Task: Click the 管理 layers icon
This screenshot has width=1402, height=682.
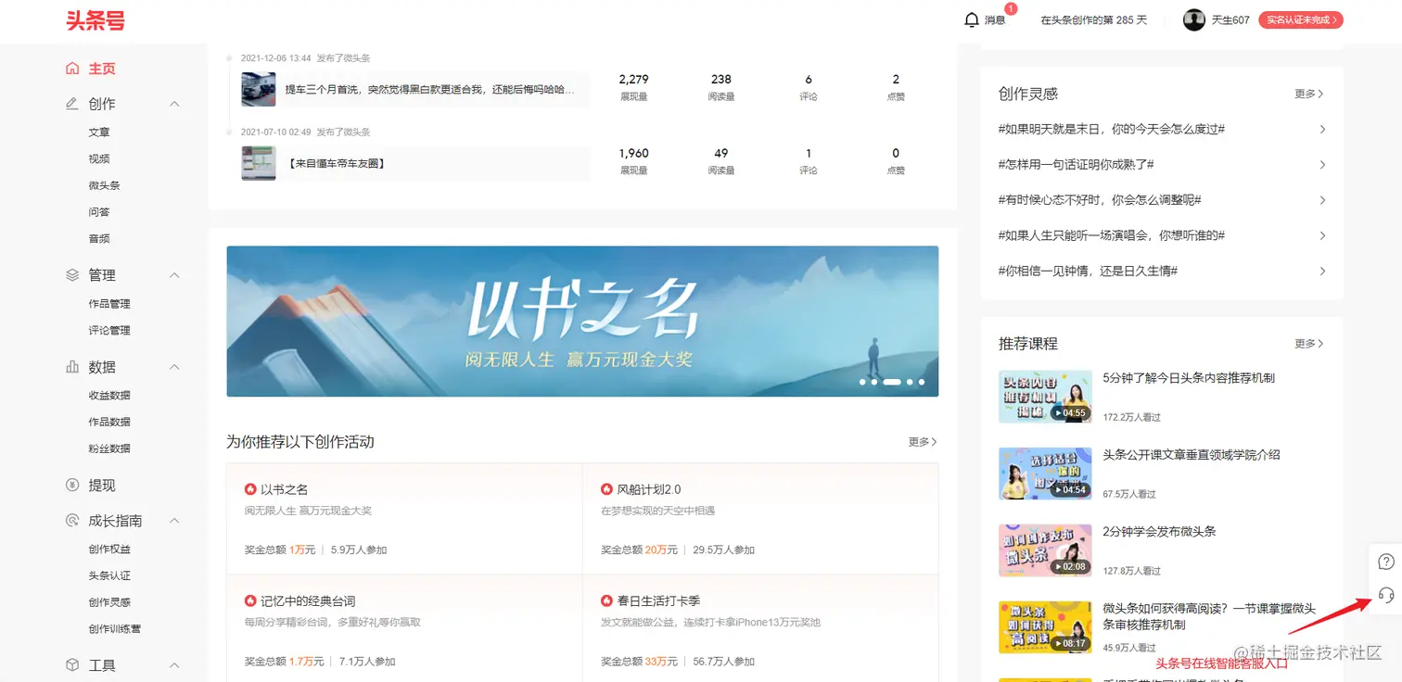Action: click(72, 275)
